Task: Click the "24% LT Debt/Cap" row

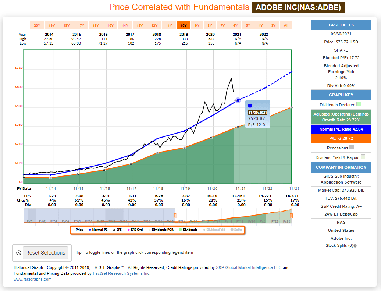Action: coord(341,214)
